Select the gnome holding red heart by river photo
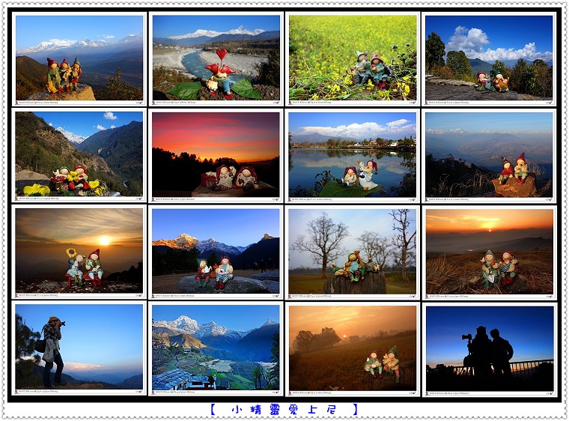 (216, 58)
